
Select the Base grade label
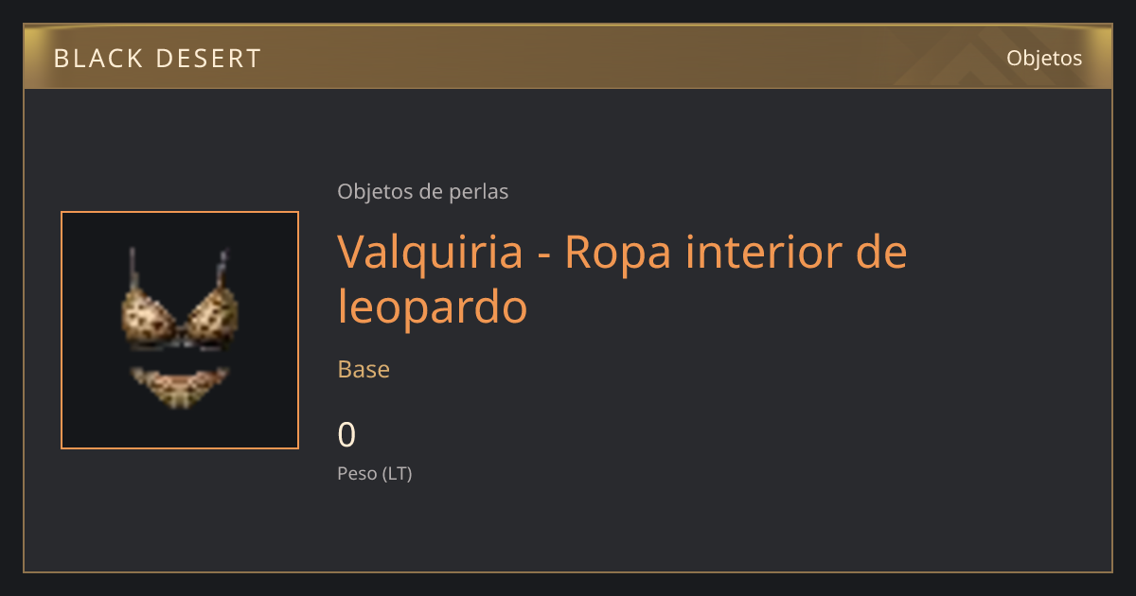pyautogui.click(x=364, y=369)
